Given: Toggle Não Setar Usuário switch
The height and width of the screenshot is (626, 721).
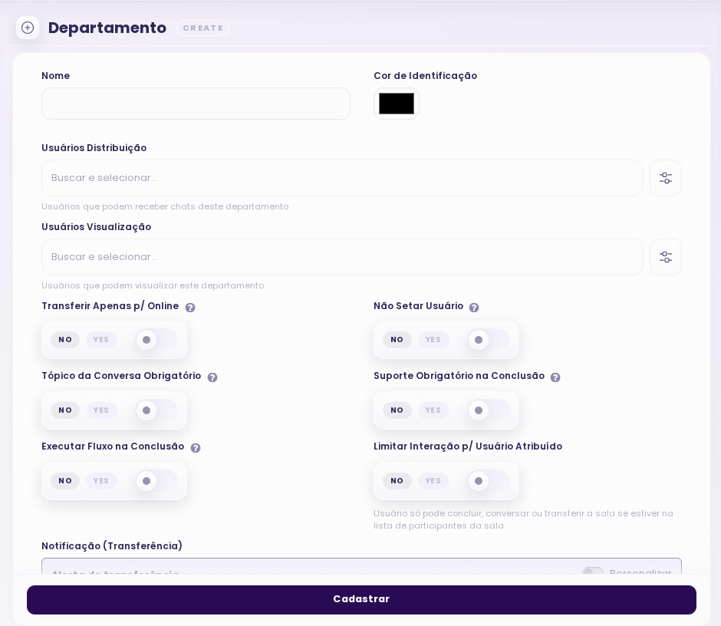Looking at the screenshot, I should coord(489,340).
